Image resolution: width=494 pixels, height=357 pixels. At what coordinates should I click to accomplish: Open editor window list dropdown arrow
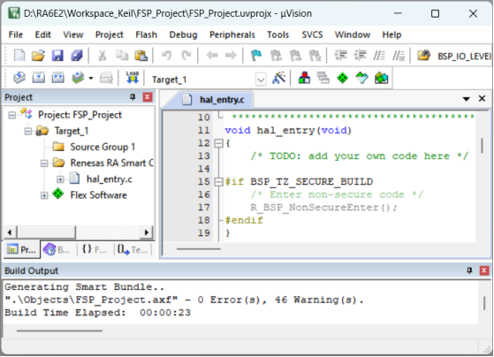coord(467,99)
